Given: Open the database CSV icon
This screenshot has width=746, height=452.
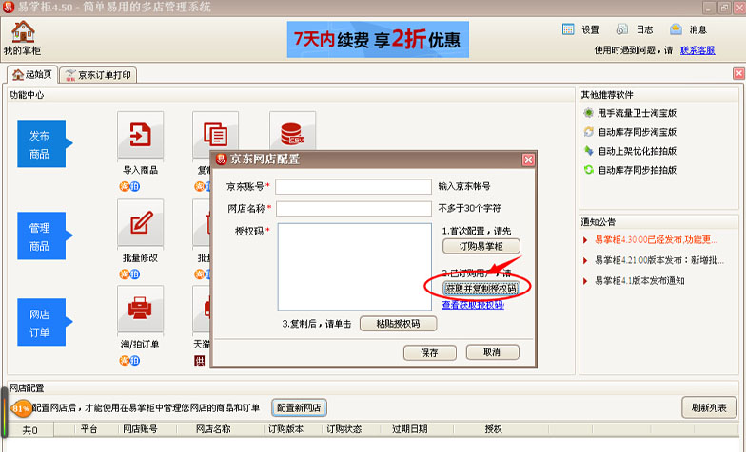Looking at the screenshot, I should (x=293, y=133).
